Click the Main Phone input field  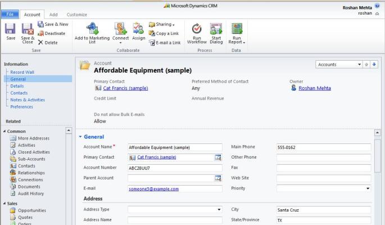(x=323, y=147)
